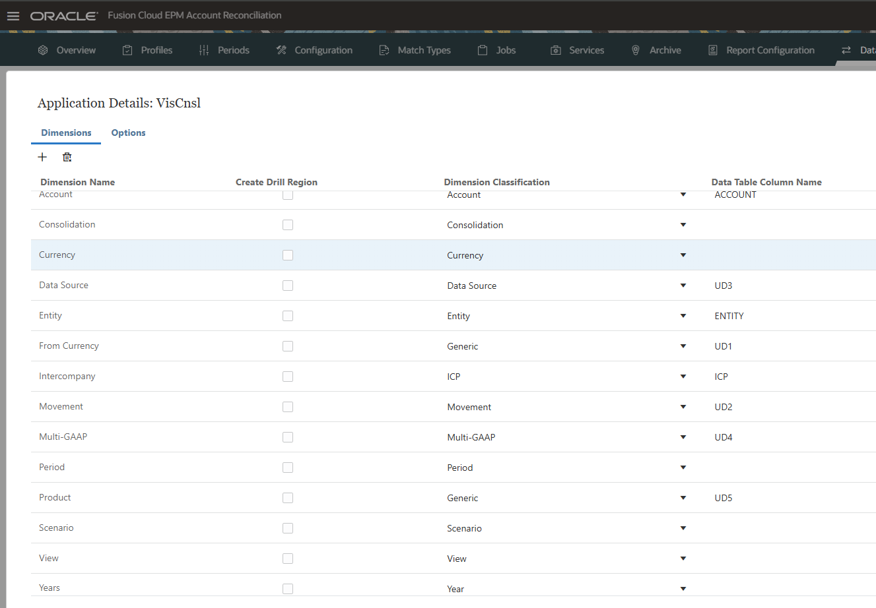This screenshot has height=608, width=876.
Task: Open Configuration section
Action: pyautogui.click(x=323, y=50)
